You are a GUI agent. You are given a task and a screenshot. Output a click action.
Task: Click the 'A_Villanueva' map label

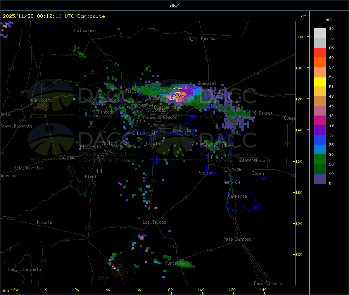coord(202,39)
